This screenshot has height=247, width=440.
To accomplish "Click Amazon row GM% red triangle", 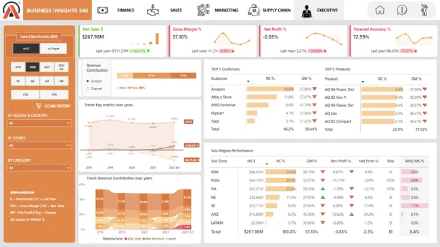I will coord(314,89).
